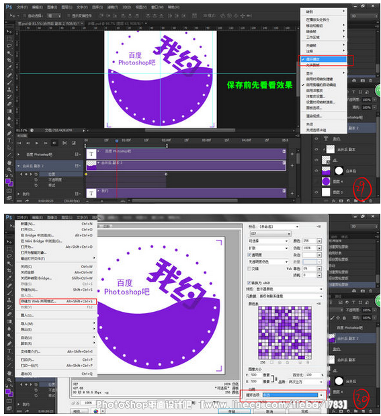The height and width of the screenshot is (416, 381).
Task: Add media to the 我约 track with plus
Action: click(292, 194)
